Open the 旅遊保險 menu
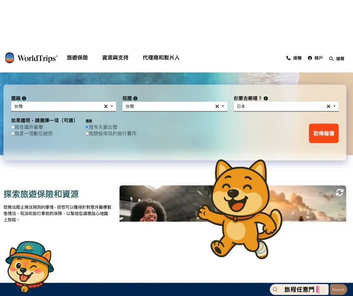This screenshot has width=353, height=296. click(x=77, y=58)
